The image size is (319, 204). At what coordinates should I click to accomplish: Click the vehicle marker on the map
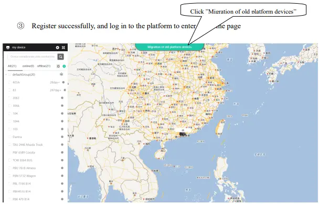[183, 134]
